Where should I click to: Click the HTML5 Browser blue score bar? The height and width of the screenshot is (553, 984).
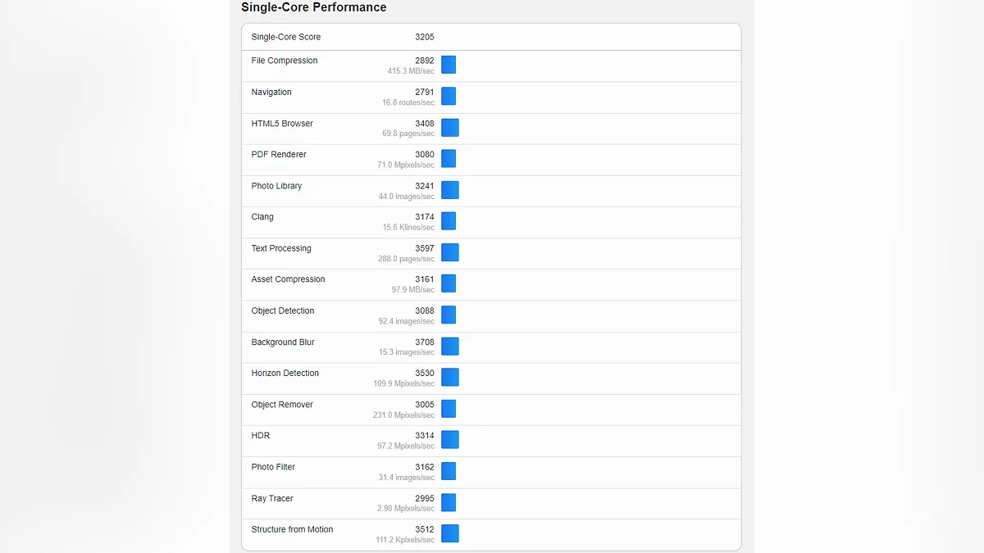pyautogui.click(x=450, y=128)
